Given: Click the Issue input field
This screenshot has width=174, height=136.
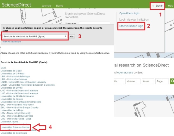Looking at the screenshot, I should coord(148,81).
